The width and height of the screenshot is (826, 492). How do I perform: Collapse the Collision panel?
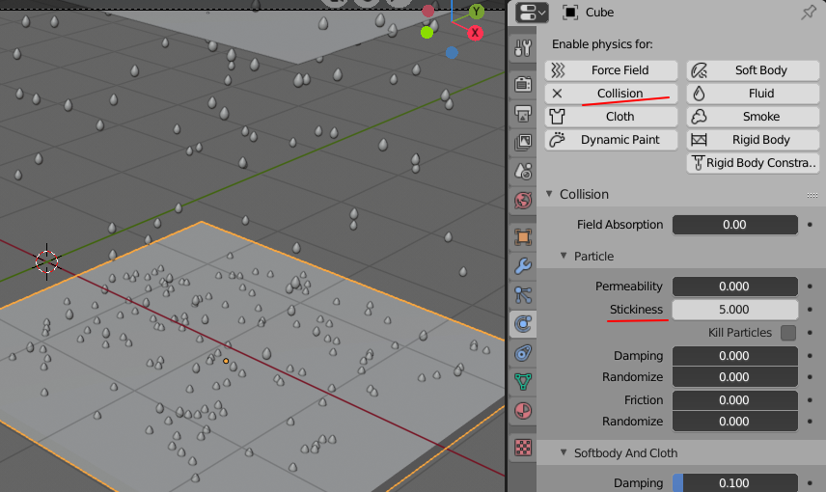[549, 194]
